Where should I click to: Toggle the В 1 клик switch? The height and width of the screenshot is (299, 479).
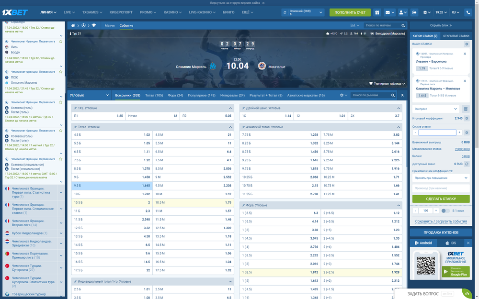click(x=445, y=211)
